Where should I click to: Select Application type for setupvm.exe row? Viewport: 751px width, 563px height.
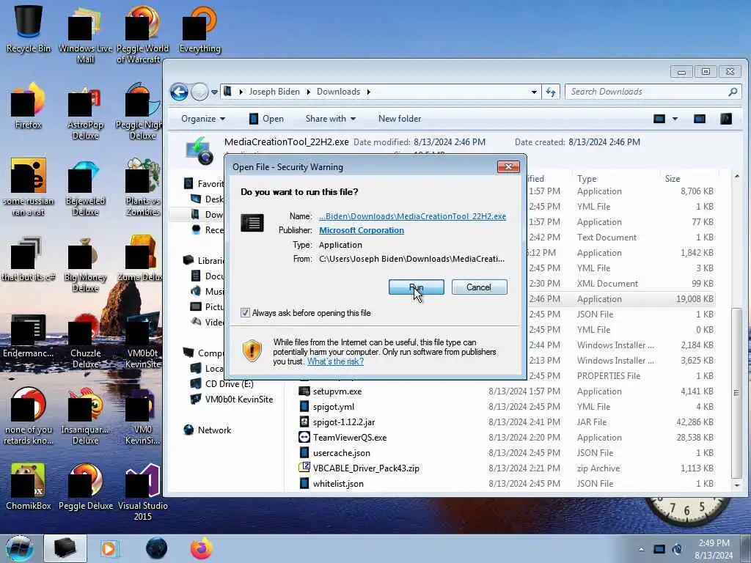599,391
